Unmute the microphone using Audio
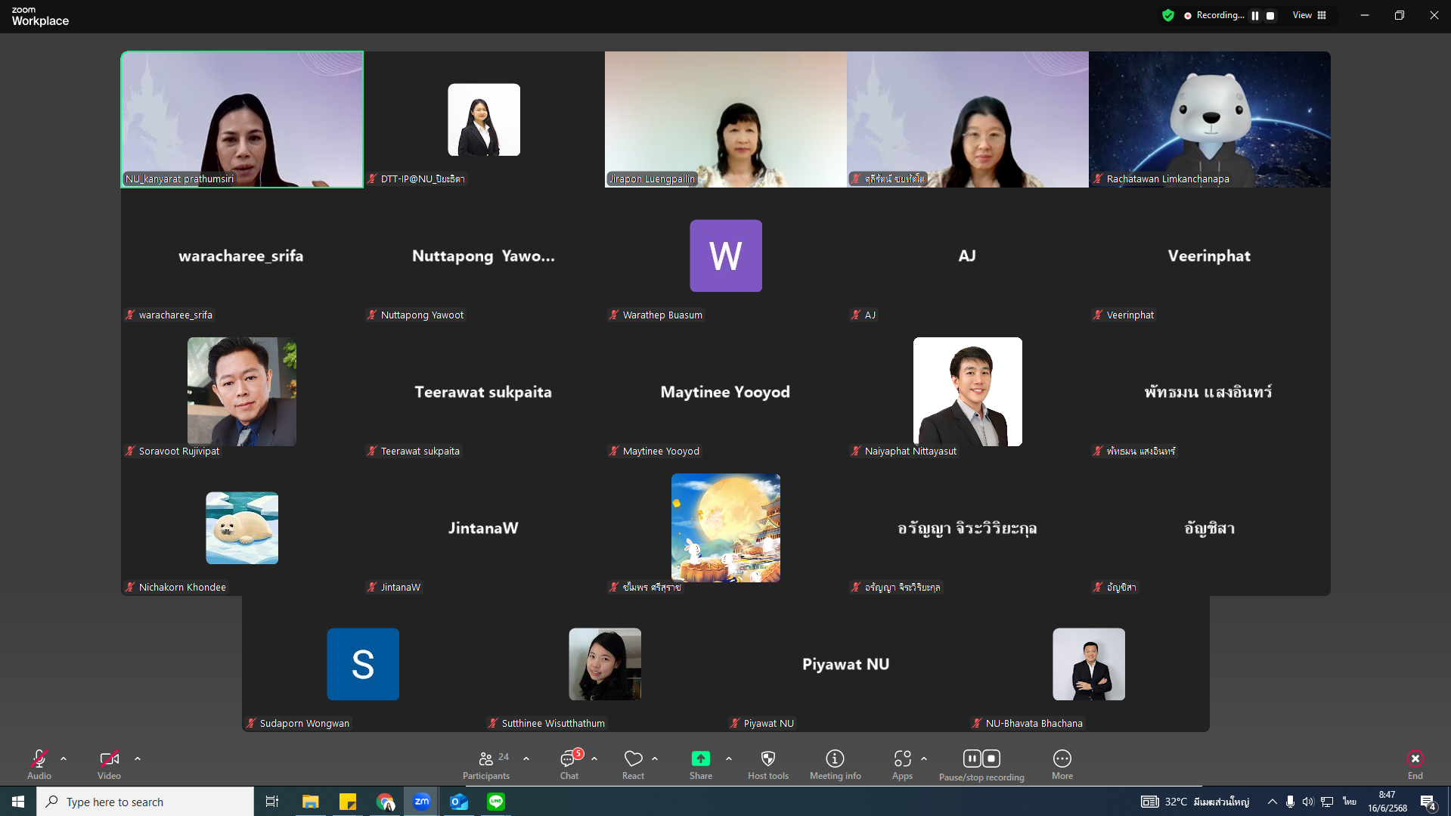The height and width of the screenshot is (816, 1451). (x=39, y=764)
